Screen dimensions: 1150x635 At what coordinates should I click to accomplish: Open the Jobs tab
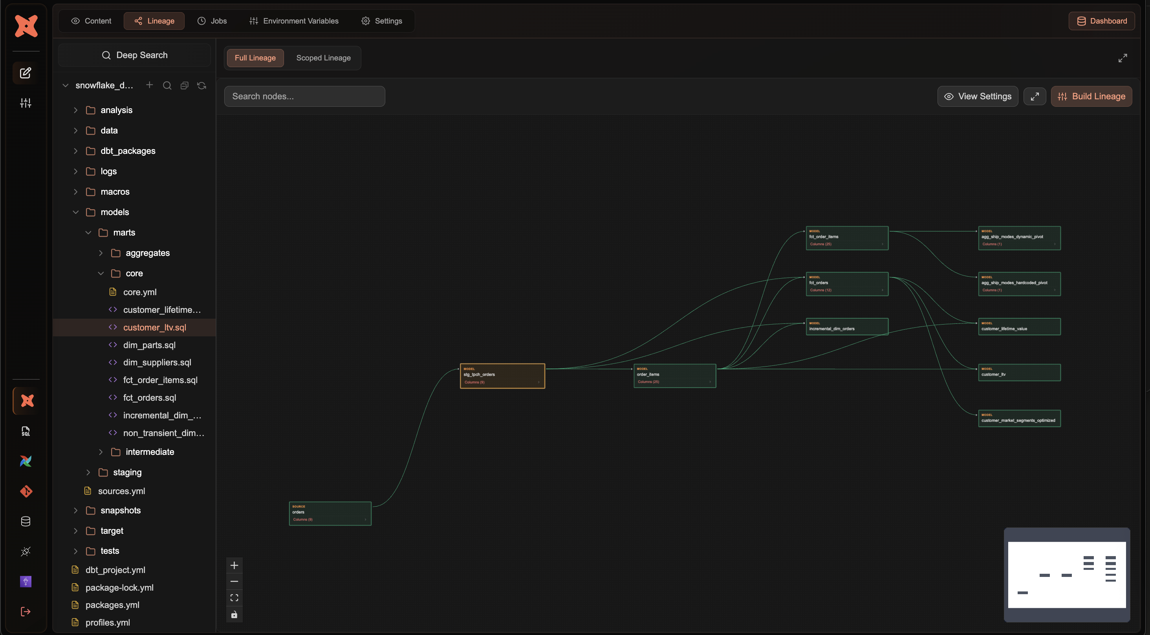pyautogui.click(x=212, y=21)
